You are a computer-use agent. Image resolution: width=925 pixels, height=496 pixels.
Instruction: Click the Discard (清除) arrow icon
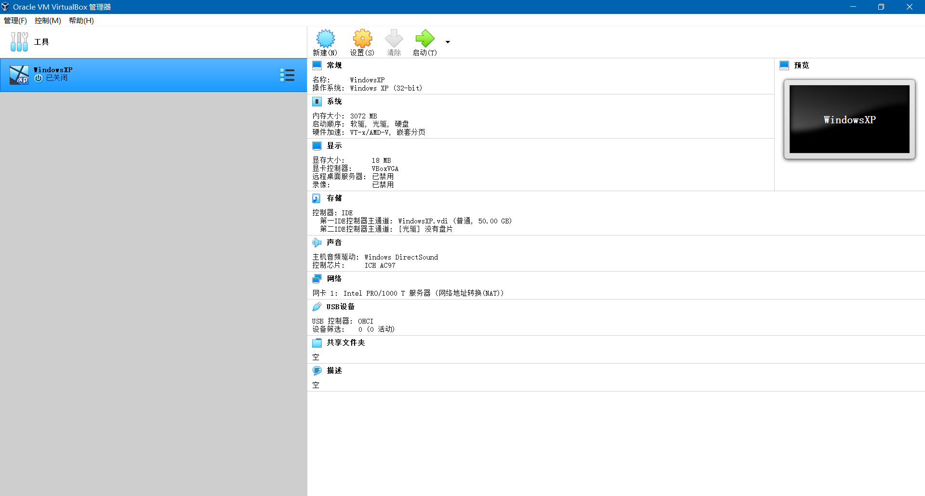tap(394, 39)
